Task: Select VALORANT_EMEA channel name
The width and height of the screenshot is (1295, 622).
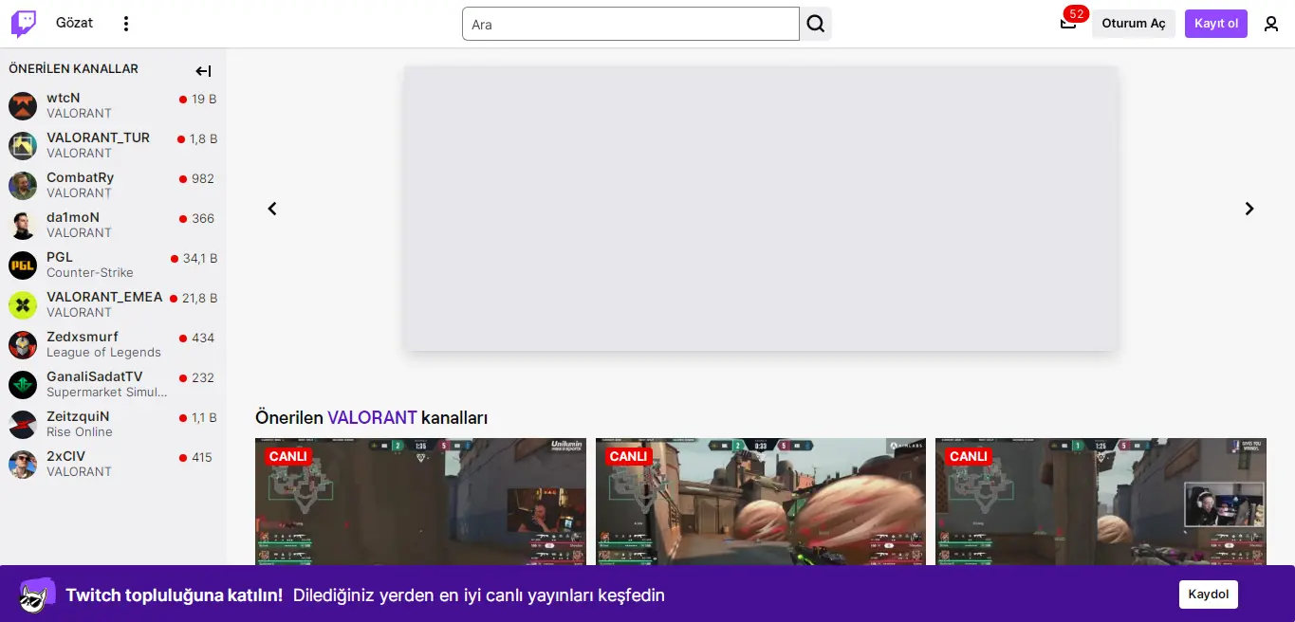Action: (104, 297)
